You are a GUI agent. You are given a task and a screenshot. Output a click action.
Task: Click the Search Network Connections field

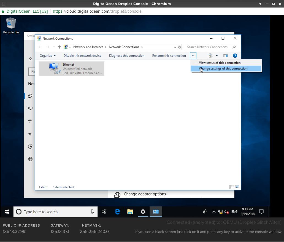tap(209, 47)
